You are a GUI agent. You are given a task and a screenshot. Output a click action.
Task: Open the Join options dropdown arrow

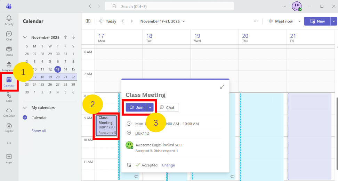[x=150, y=107]
